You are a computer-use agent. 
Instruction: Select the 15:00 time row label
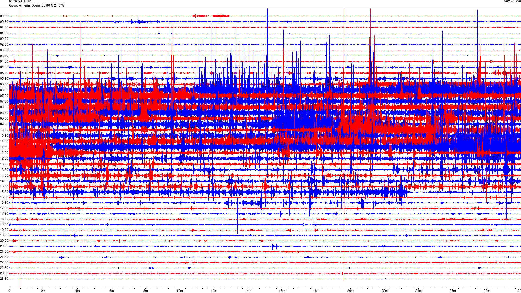(x=4, y=186)
